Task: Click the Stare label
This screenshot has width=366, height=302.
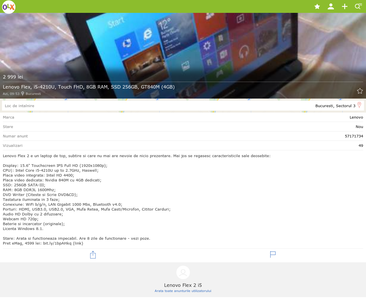Action: 8,127
